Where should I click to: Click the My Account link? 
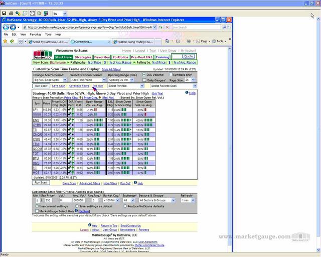(x=188, y=51)
